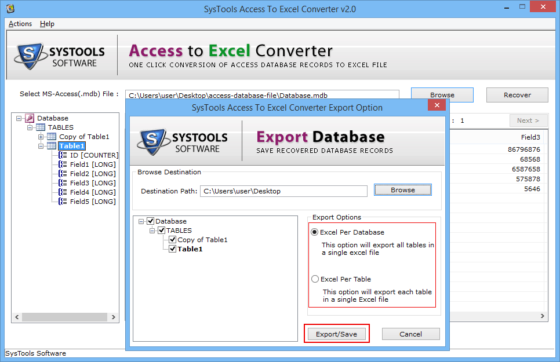Select Table1 label in the main tree

[72, 146]
